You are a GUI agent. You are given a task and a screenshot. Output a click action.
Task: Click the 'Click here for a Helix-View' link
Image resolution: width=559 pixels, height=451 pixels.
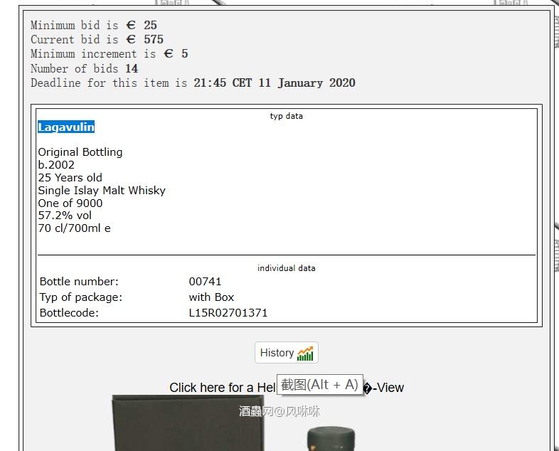(222, 388)
